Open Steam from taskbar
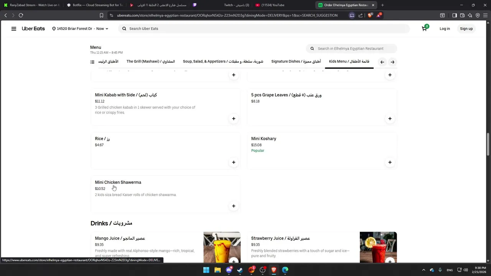491x276 pixels. point(240,270)
